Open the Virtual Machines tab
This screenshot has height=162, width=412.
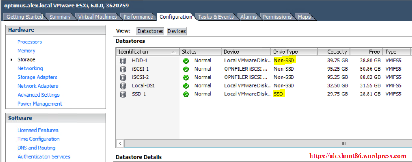(x=97, y=17)
